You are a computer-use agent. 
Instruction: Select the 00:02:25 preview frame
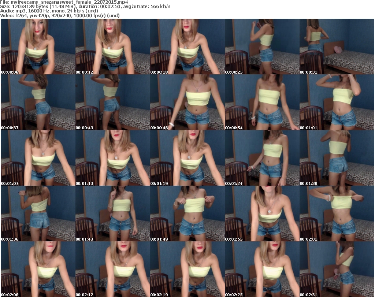(262, 269)
